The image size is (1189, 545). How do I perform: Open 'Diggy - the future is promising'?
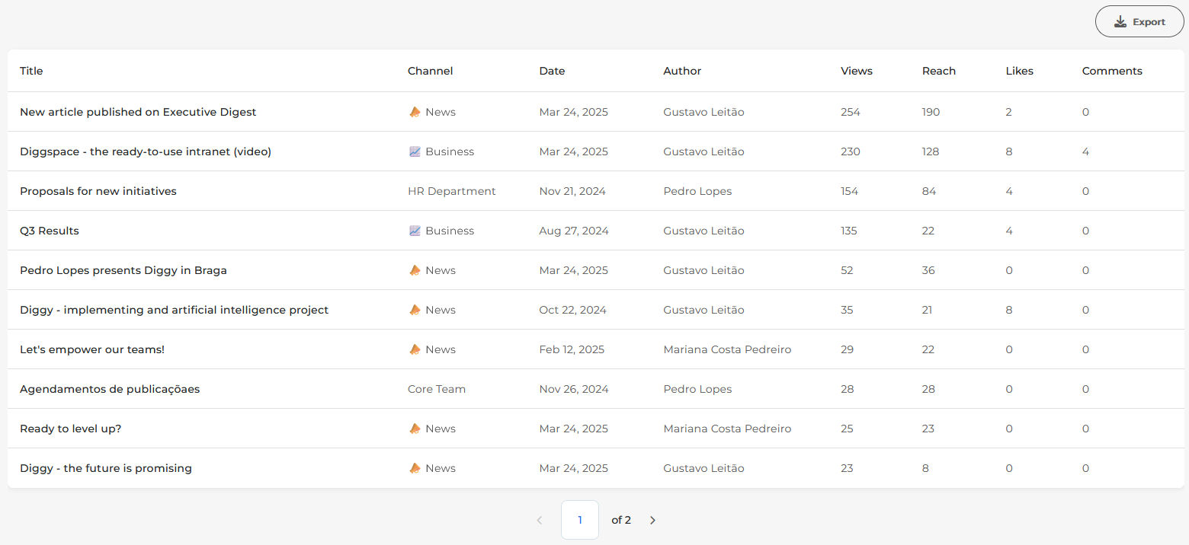(106, 468)
